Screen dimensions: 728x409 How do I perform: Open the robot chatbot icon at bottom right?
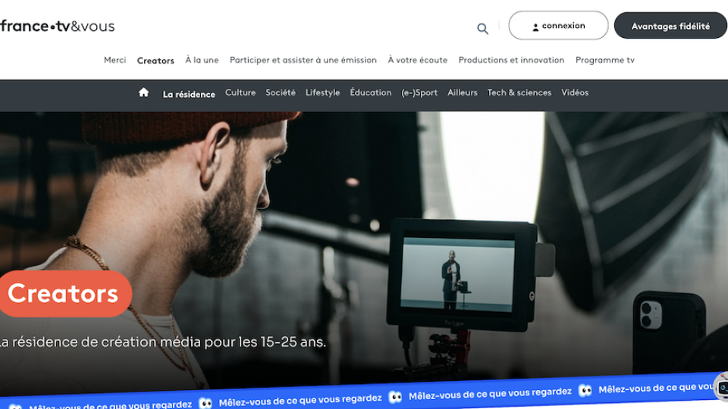click(x=722, y=387)
